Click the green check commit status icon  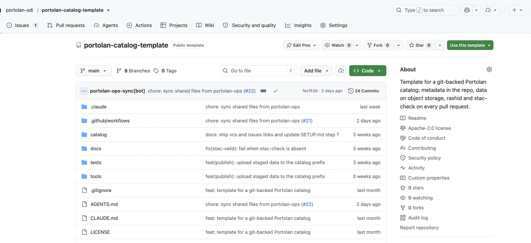pyautogui.click(x=275, y=91)
